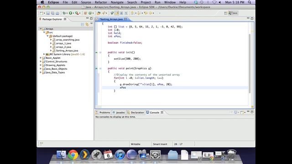Click Collapse All in Package Explorer
This screenshot has height=164, width=292.
[x=83, y=24]
